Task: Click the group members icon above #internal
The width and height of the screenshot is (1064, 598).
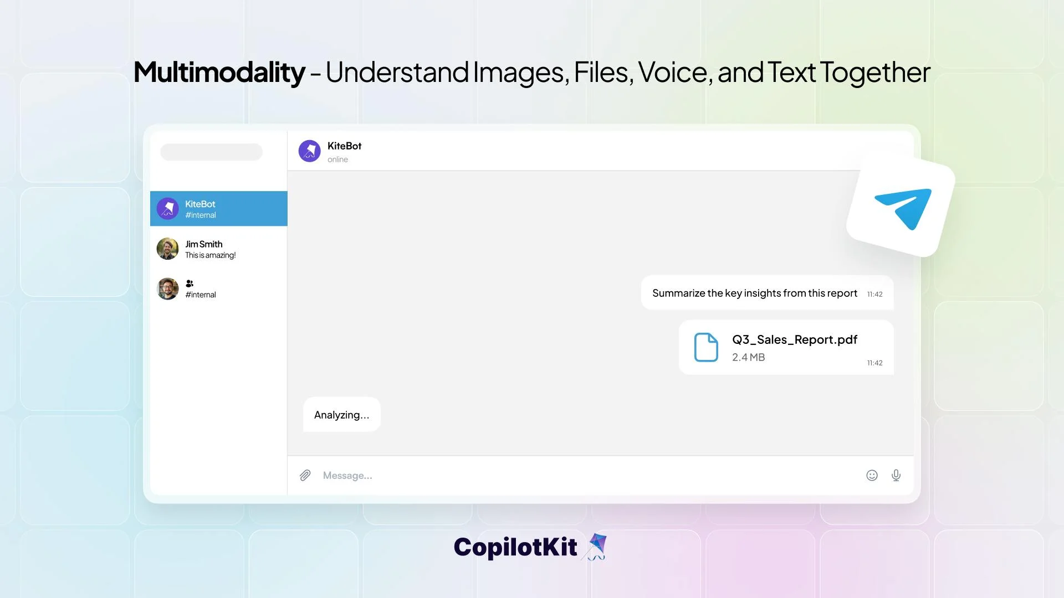Action: click(x=190, y=283)
